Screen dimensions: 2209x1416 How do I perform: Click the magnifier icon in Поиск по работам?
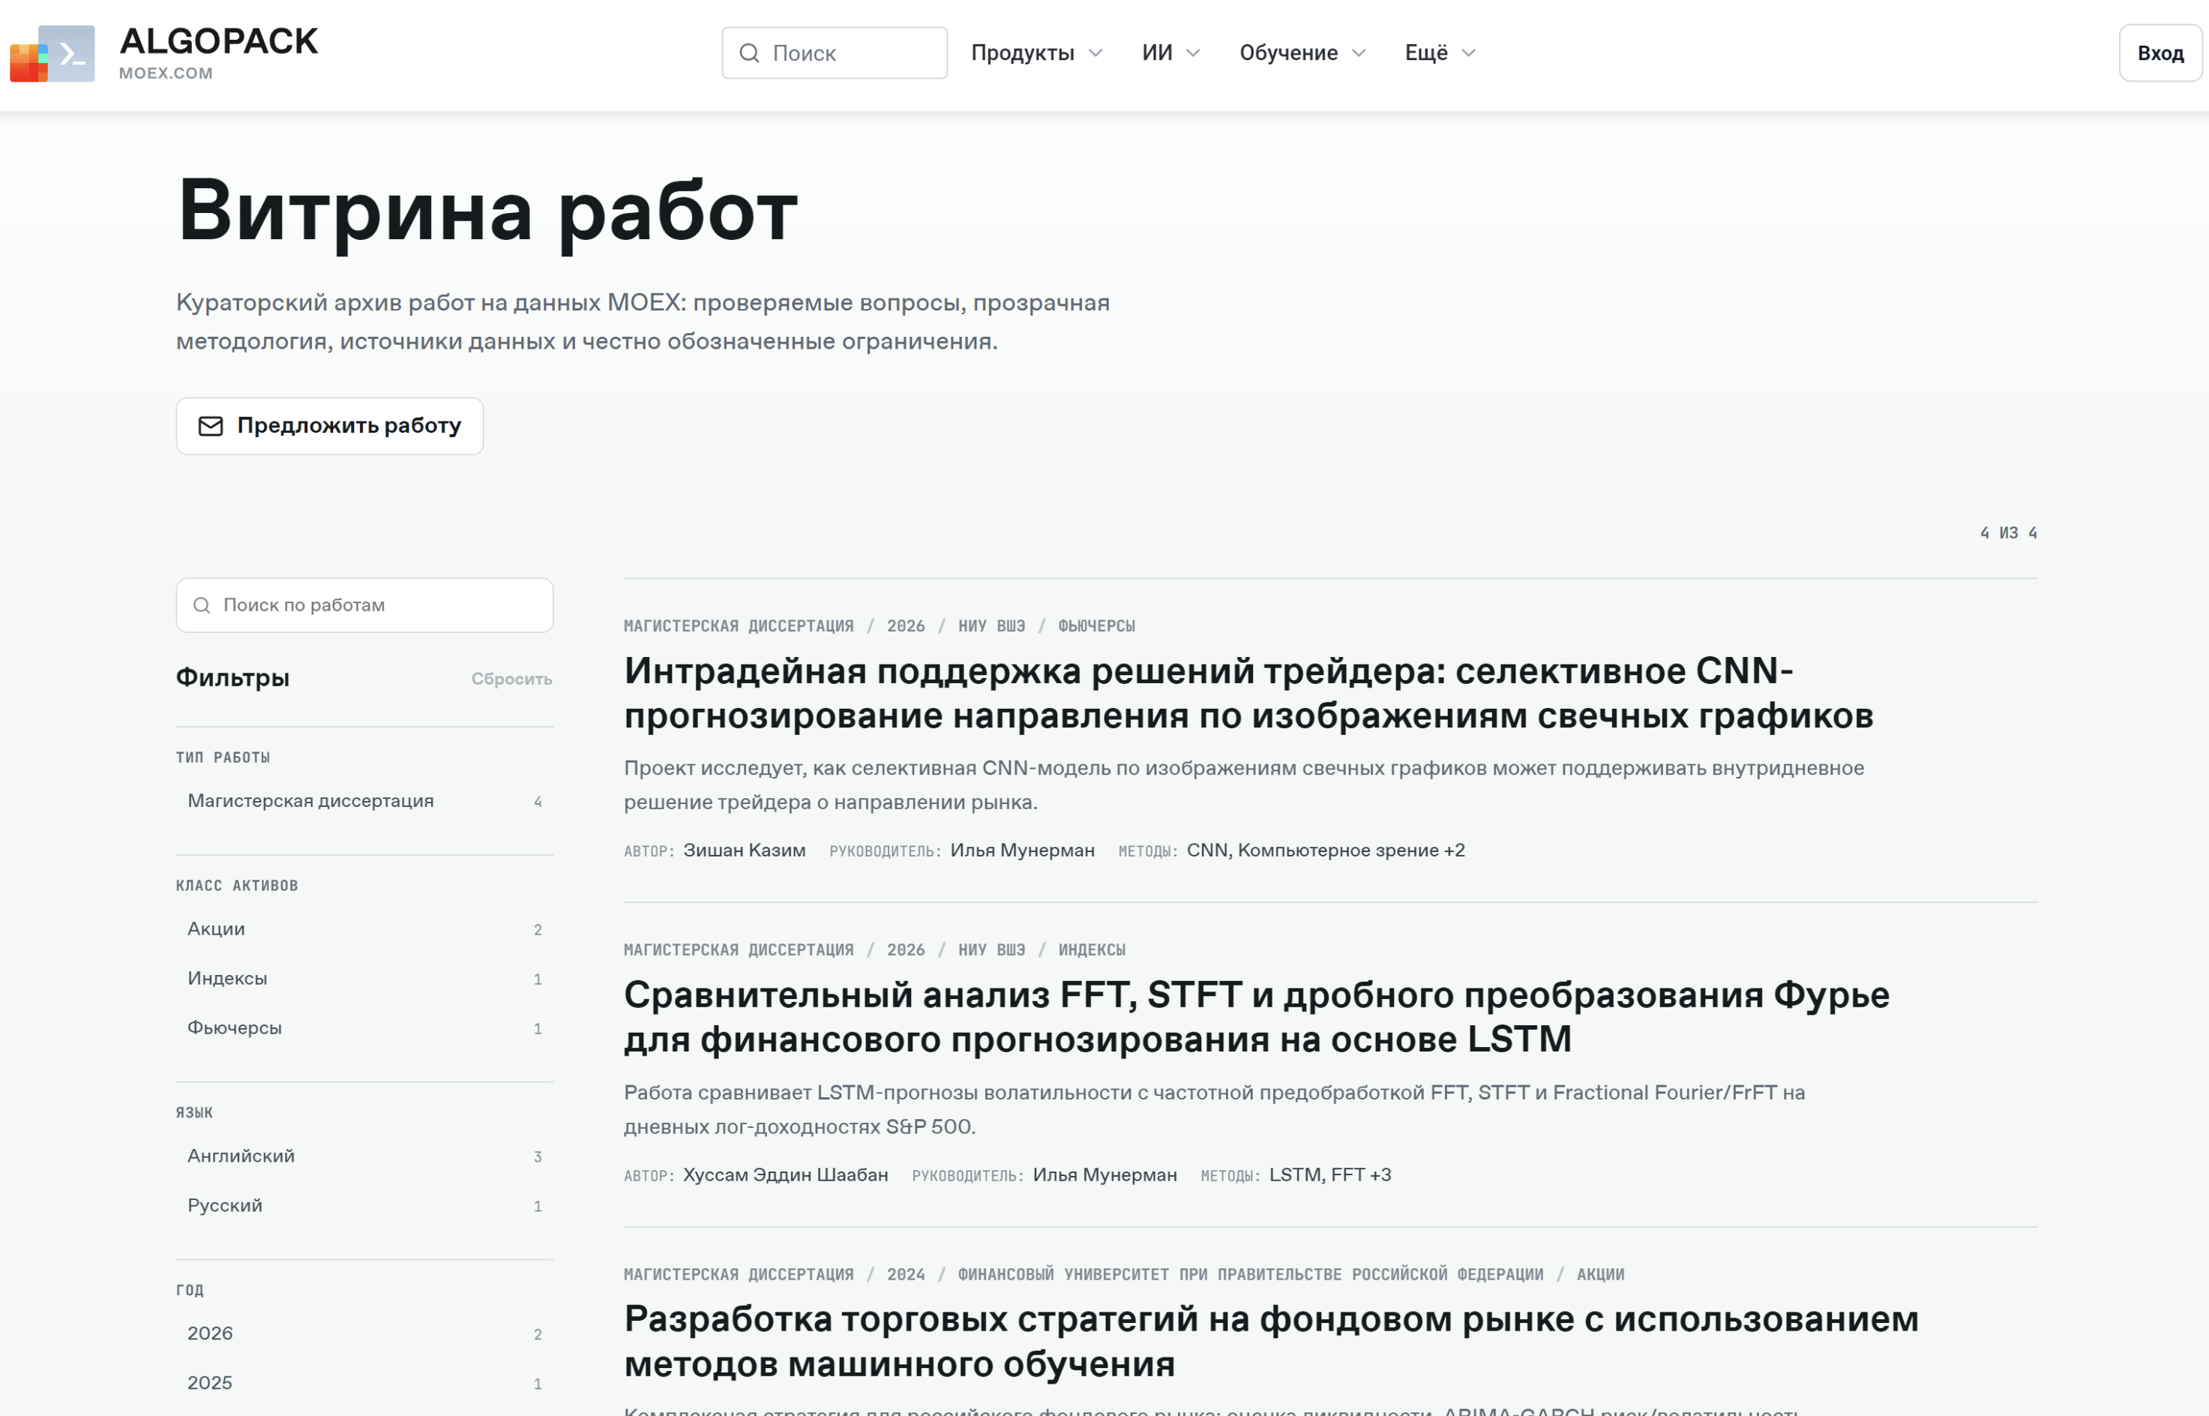pos(202,605)
